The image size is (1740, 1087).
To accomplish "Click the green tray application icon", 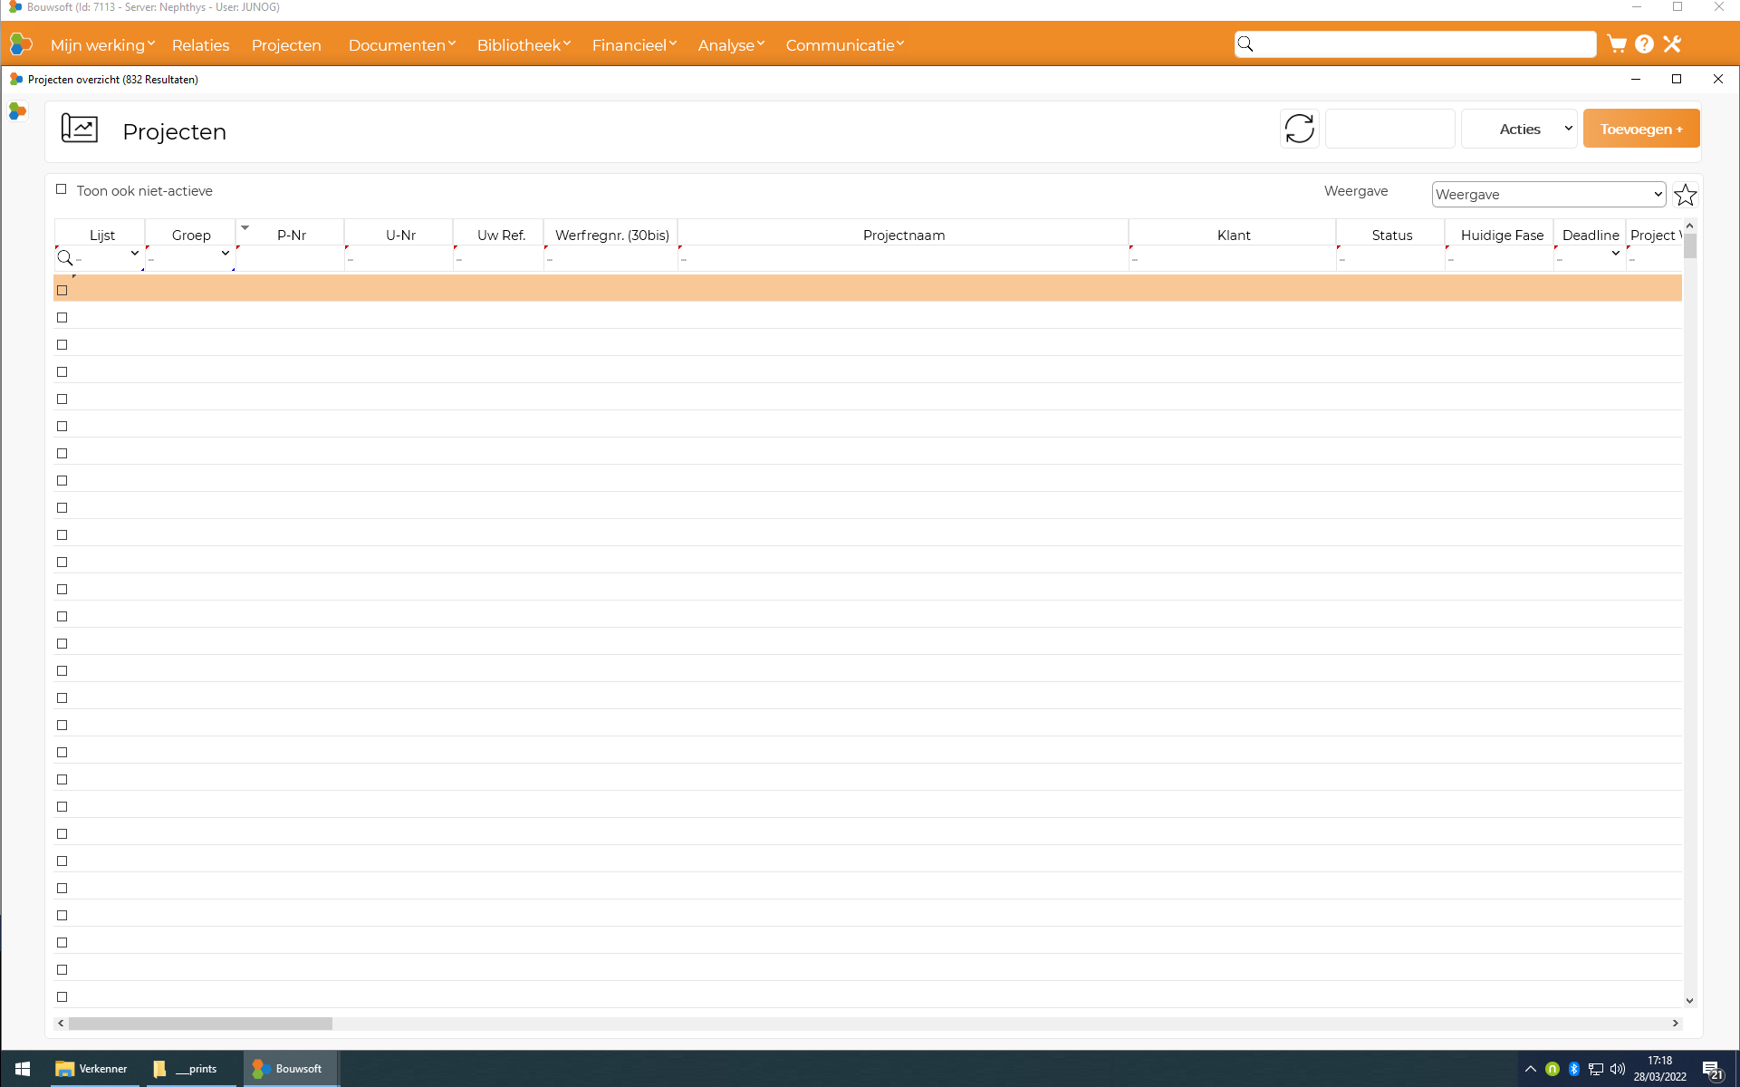I will (x=1553, y=1069).
